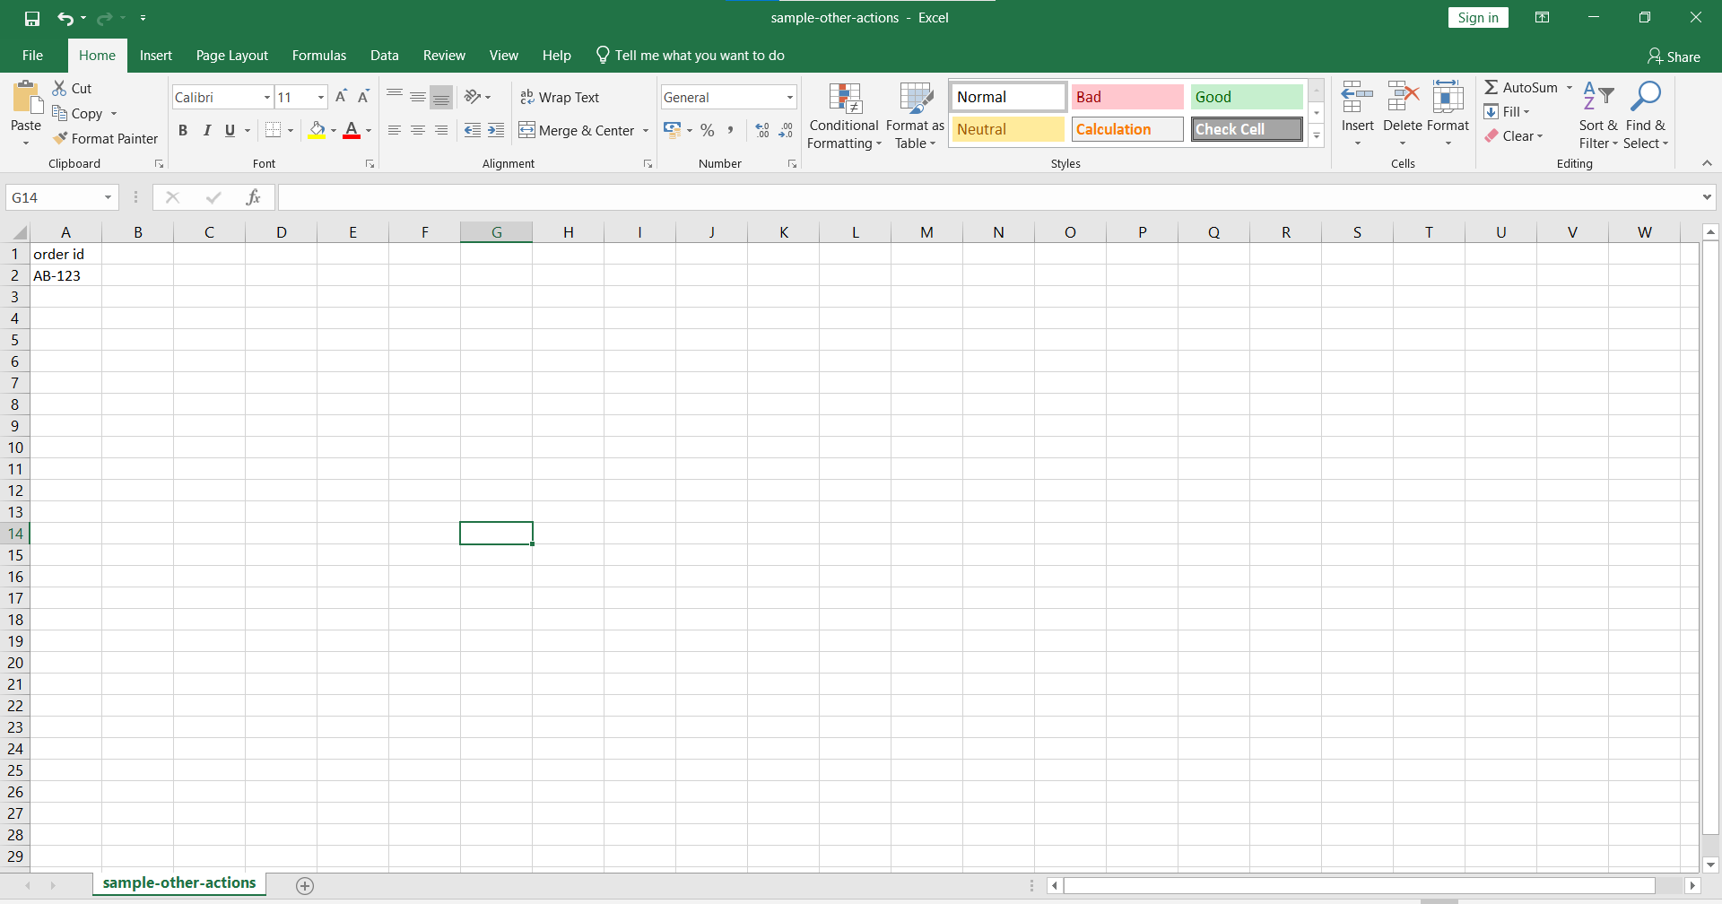
Task: Toggle Wrap Text on selected cell
Action: 560,97
